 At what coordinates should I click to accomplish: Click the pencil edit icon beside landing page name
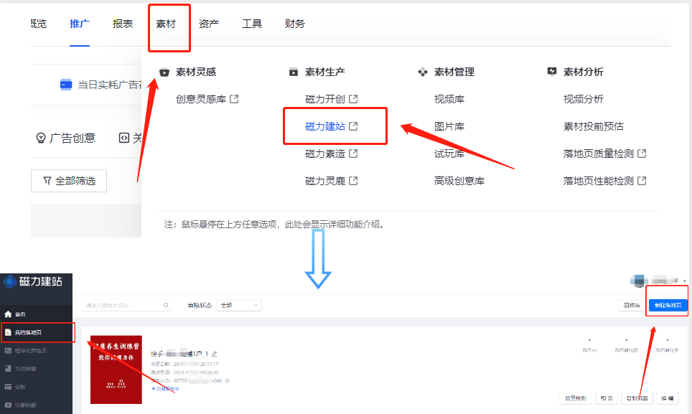[x=215, y=354]
